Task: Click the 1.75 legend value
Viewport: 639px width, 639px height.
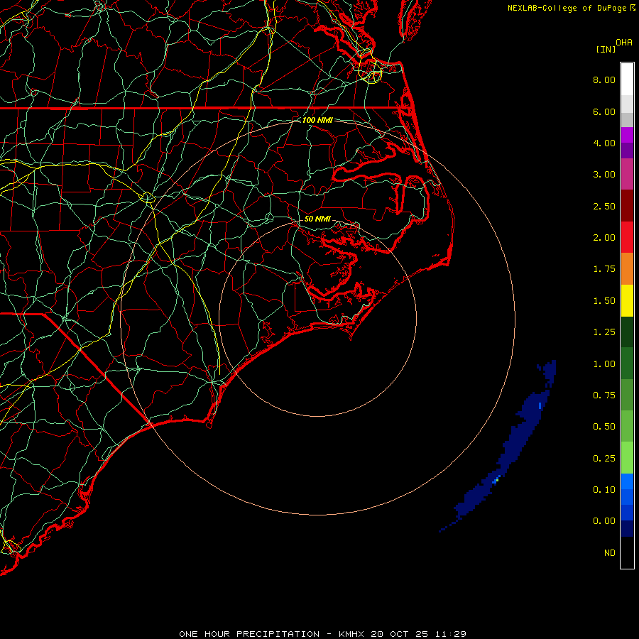Action: (604, 269)
